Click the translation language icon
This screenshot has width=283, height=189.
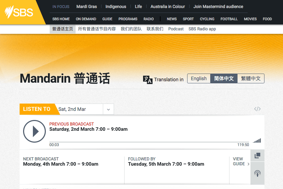148,79
